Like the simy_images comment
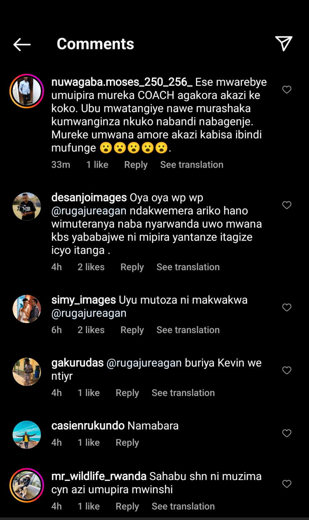The image size is (309, 520). pos(287,307)
